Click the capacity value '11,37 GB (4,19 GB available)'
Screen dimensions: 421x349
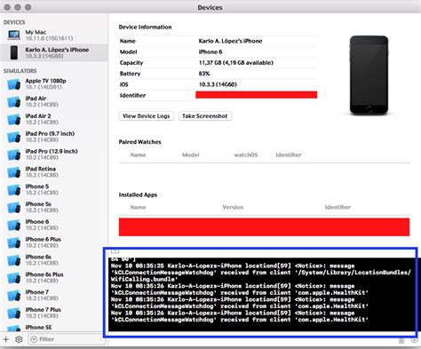(236, 63)
